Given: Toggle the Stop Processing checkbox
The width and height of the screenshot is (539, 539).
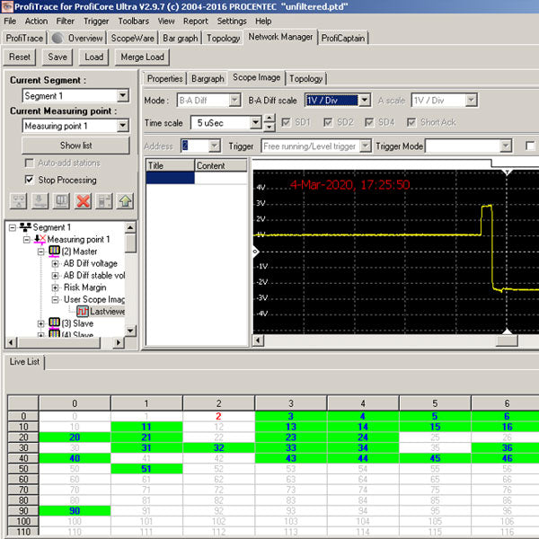Looking at the screenshot, I should (x=29, y=180).
